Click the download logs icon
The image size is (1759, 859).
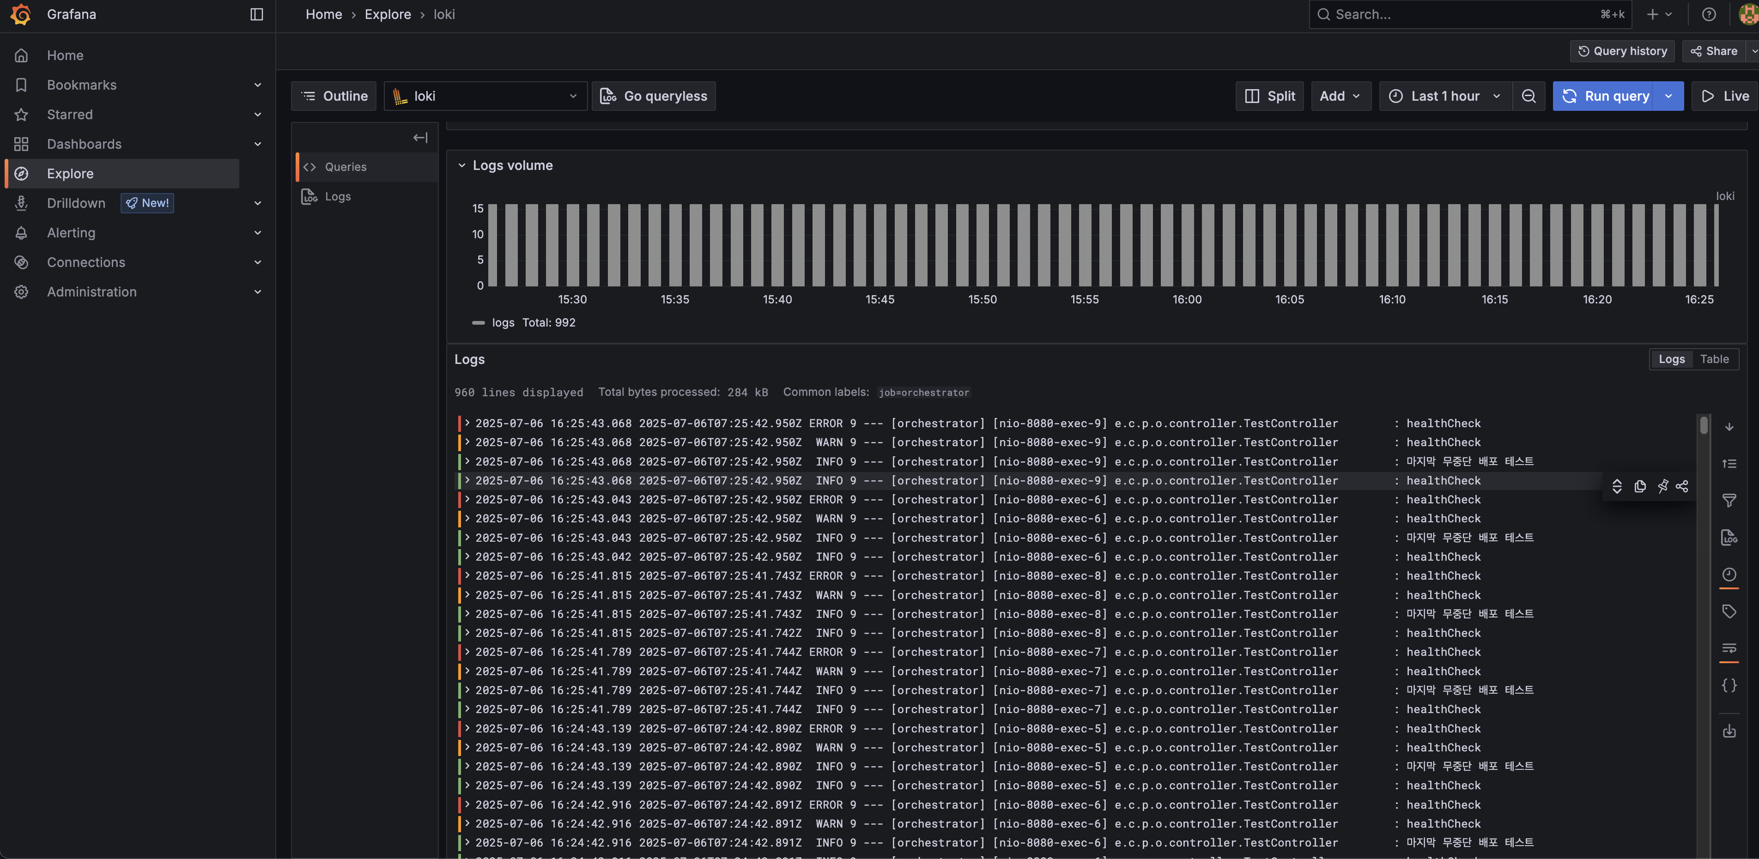[1729, 732]
